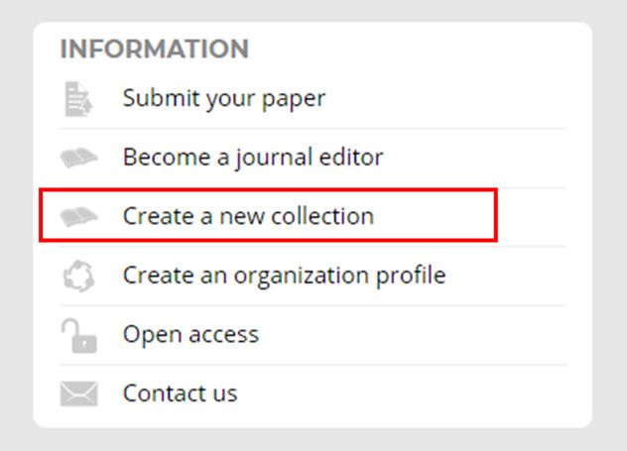The width and height of the screenshot is (627, 451).
Task: Choose the first entry in the INFORMATION list
Action: click(x=224, y=98)
